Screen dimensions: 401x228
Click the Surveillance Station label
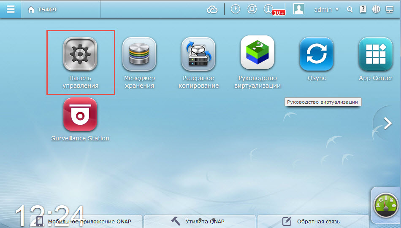point(80,138)
